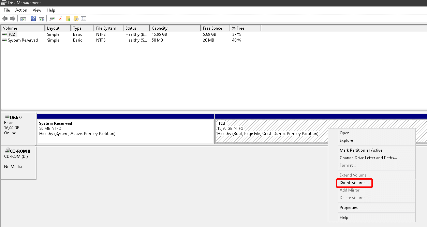Toggle the Show/Hide Console Tree icon

(x=23, y=18)
